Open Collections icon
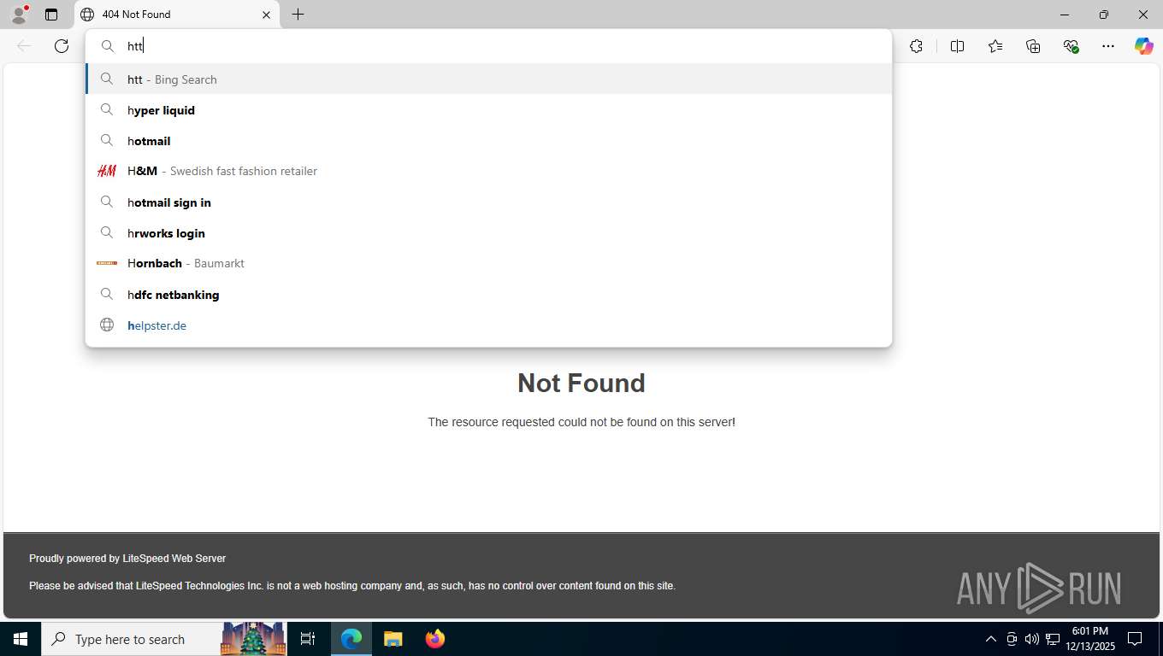 click(1033, 46)
